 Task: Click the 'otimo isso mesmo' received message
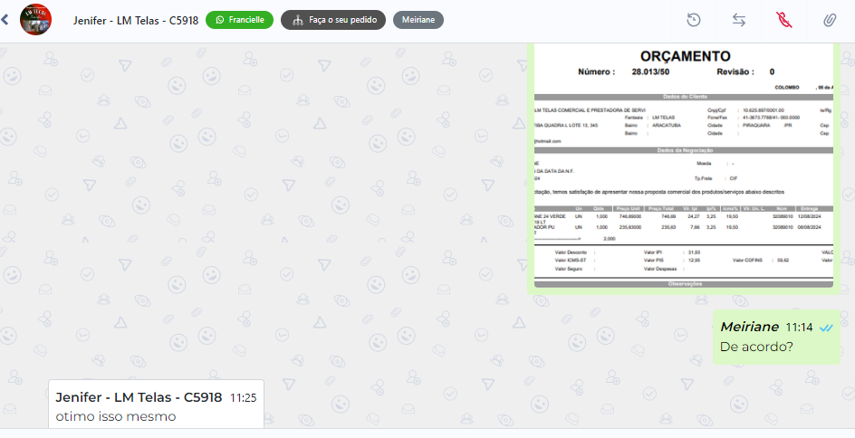point(115,416)
